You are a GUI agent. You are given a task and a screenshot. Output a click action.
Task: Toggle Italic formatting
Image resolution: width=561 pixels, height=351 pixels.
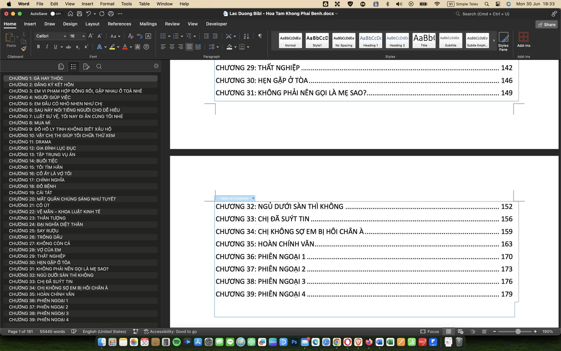click(x=47, y=47)
